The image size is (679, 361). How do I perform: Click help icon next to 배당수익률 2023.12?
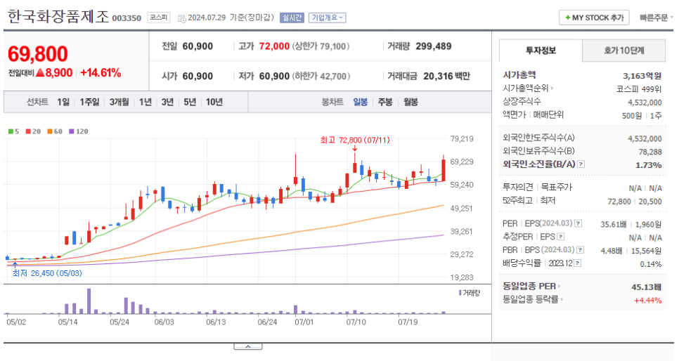click(577, 263)
